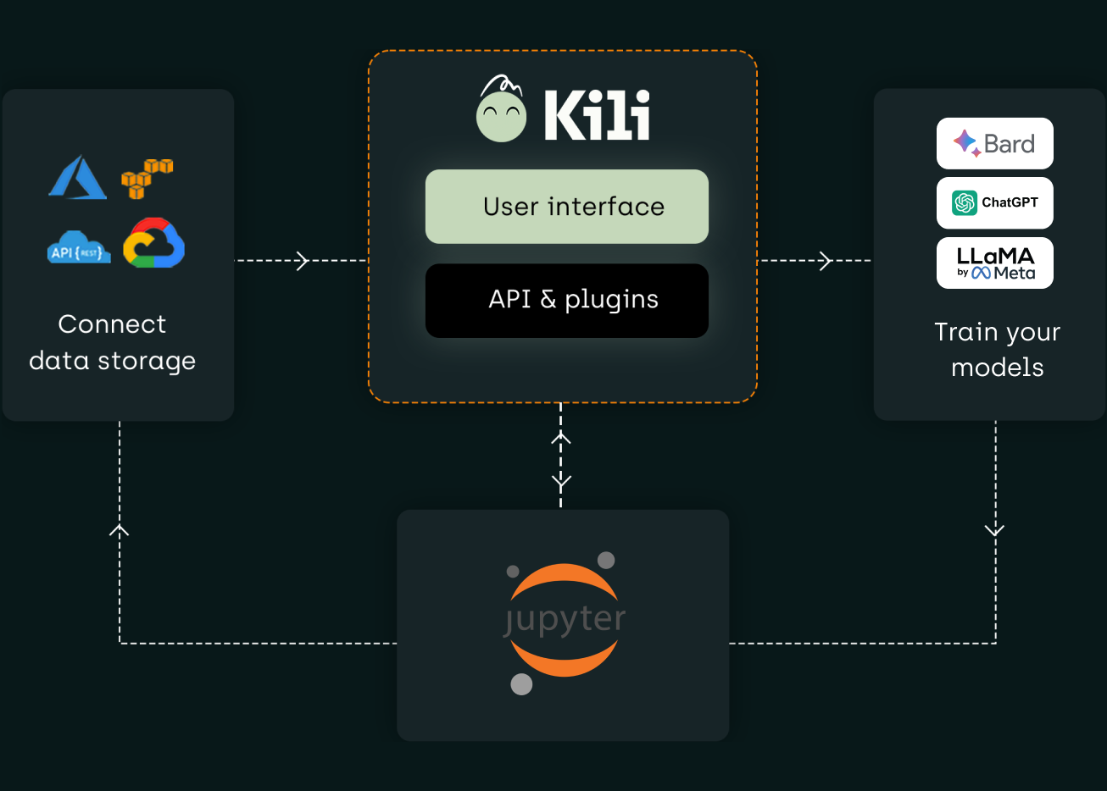
Task: Open the Jupyter logo block
Action: coord(563,625)
